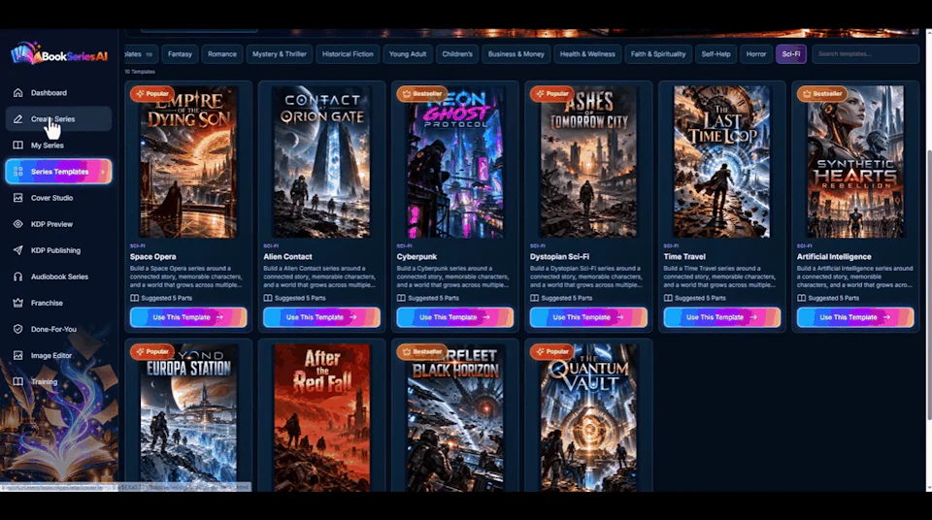932x520 pixels.
Task: Go to Dashboard in sidebar
Action: pyautogui.click(x=58, y=93)
